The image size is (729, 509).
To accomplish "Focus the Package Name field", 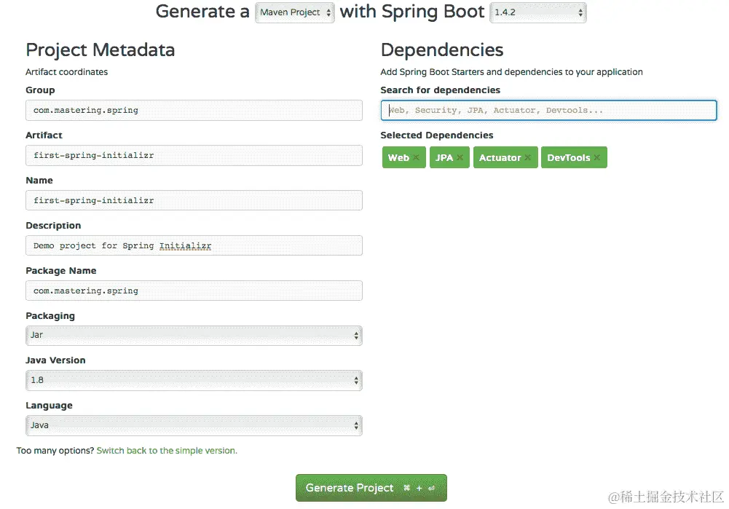I will point(194,291).
